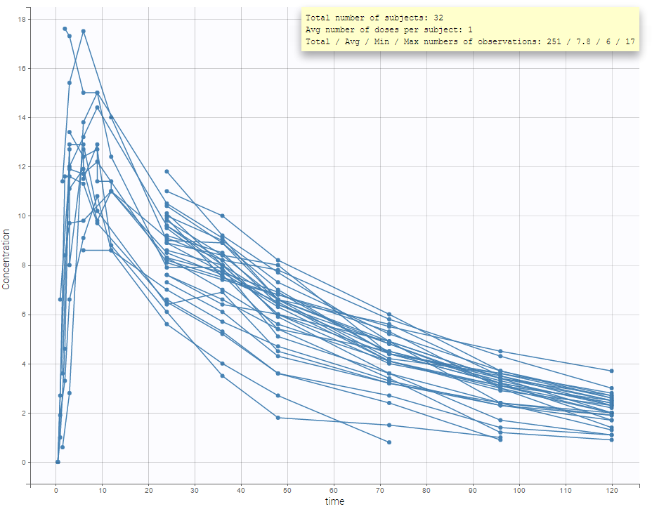Click the data point at time 36, concentration 10

pos(223,216)
